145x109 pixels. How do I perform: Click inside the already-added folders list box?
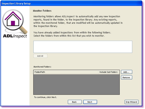tap(83, 47)
